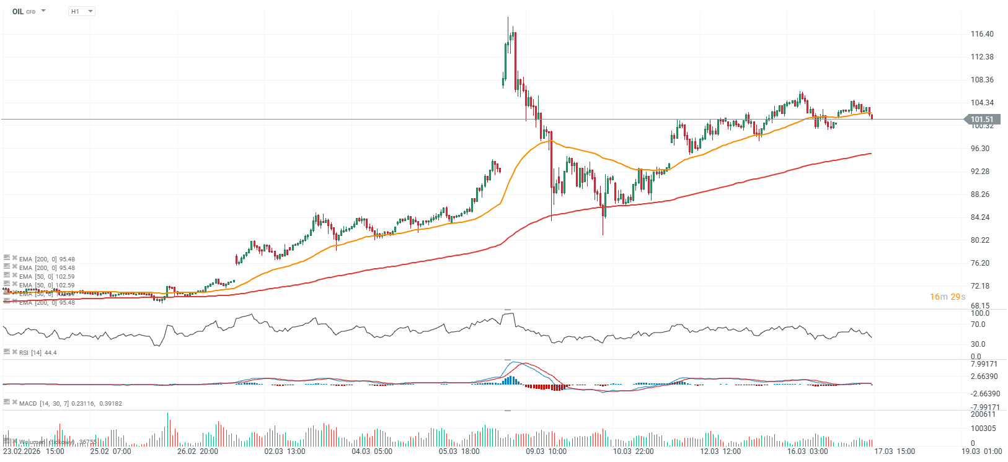Image resolution: width=1008 pixels, height=462 pixels.
Task: Remove the Wolumen (tickowy) indicator
Action: click(14, 442)
